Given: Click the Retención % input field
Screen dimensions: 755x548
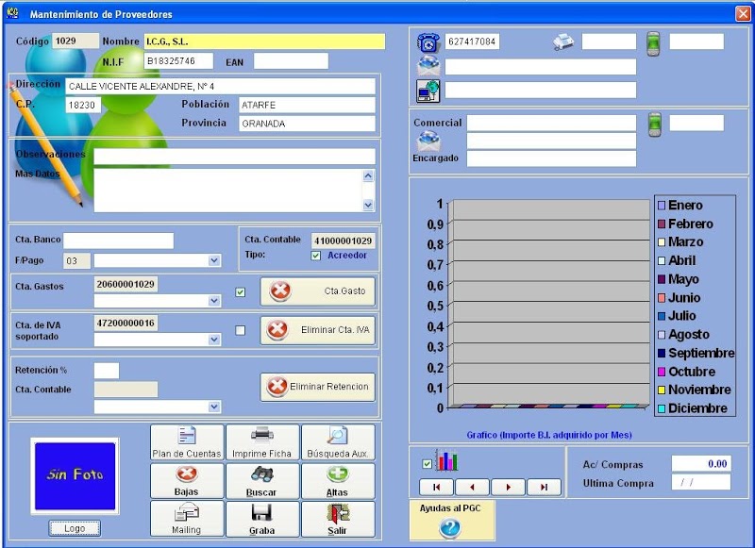Looking at the screenshot, I should (x=107, y=371).
